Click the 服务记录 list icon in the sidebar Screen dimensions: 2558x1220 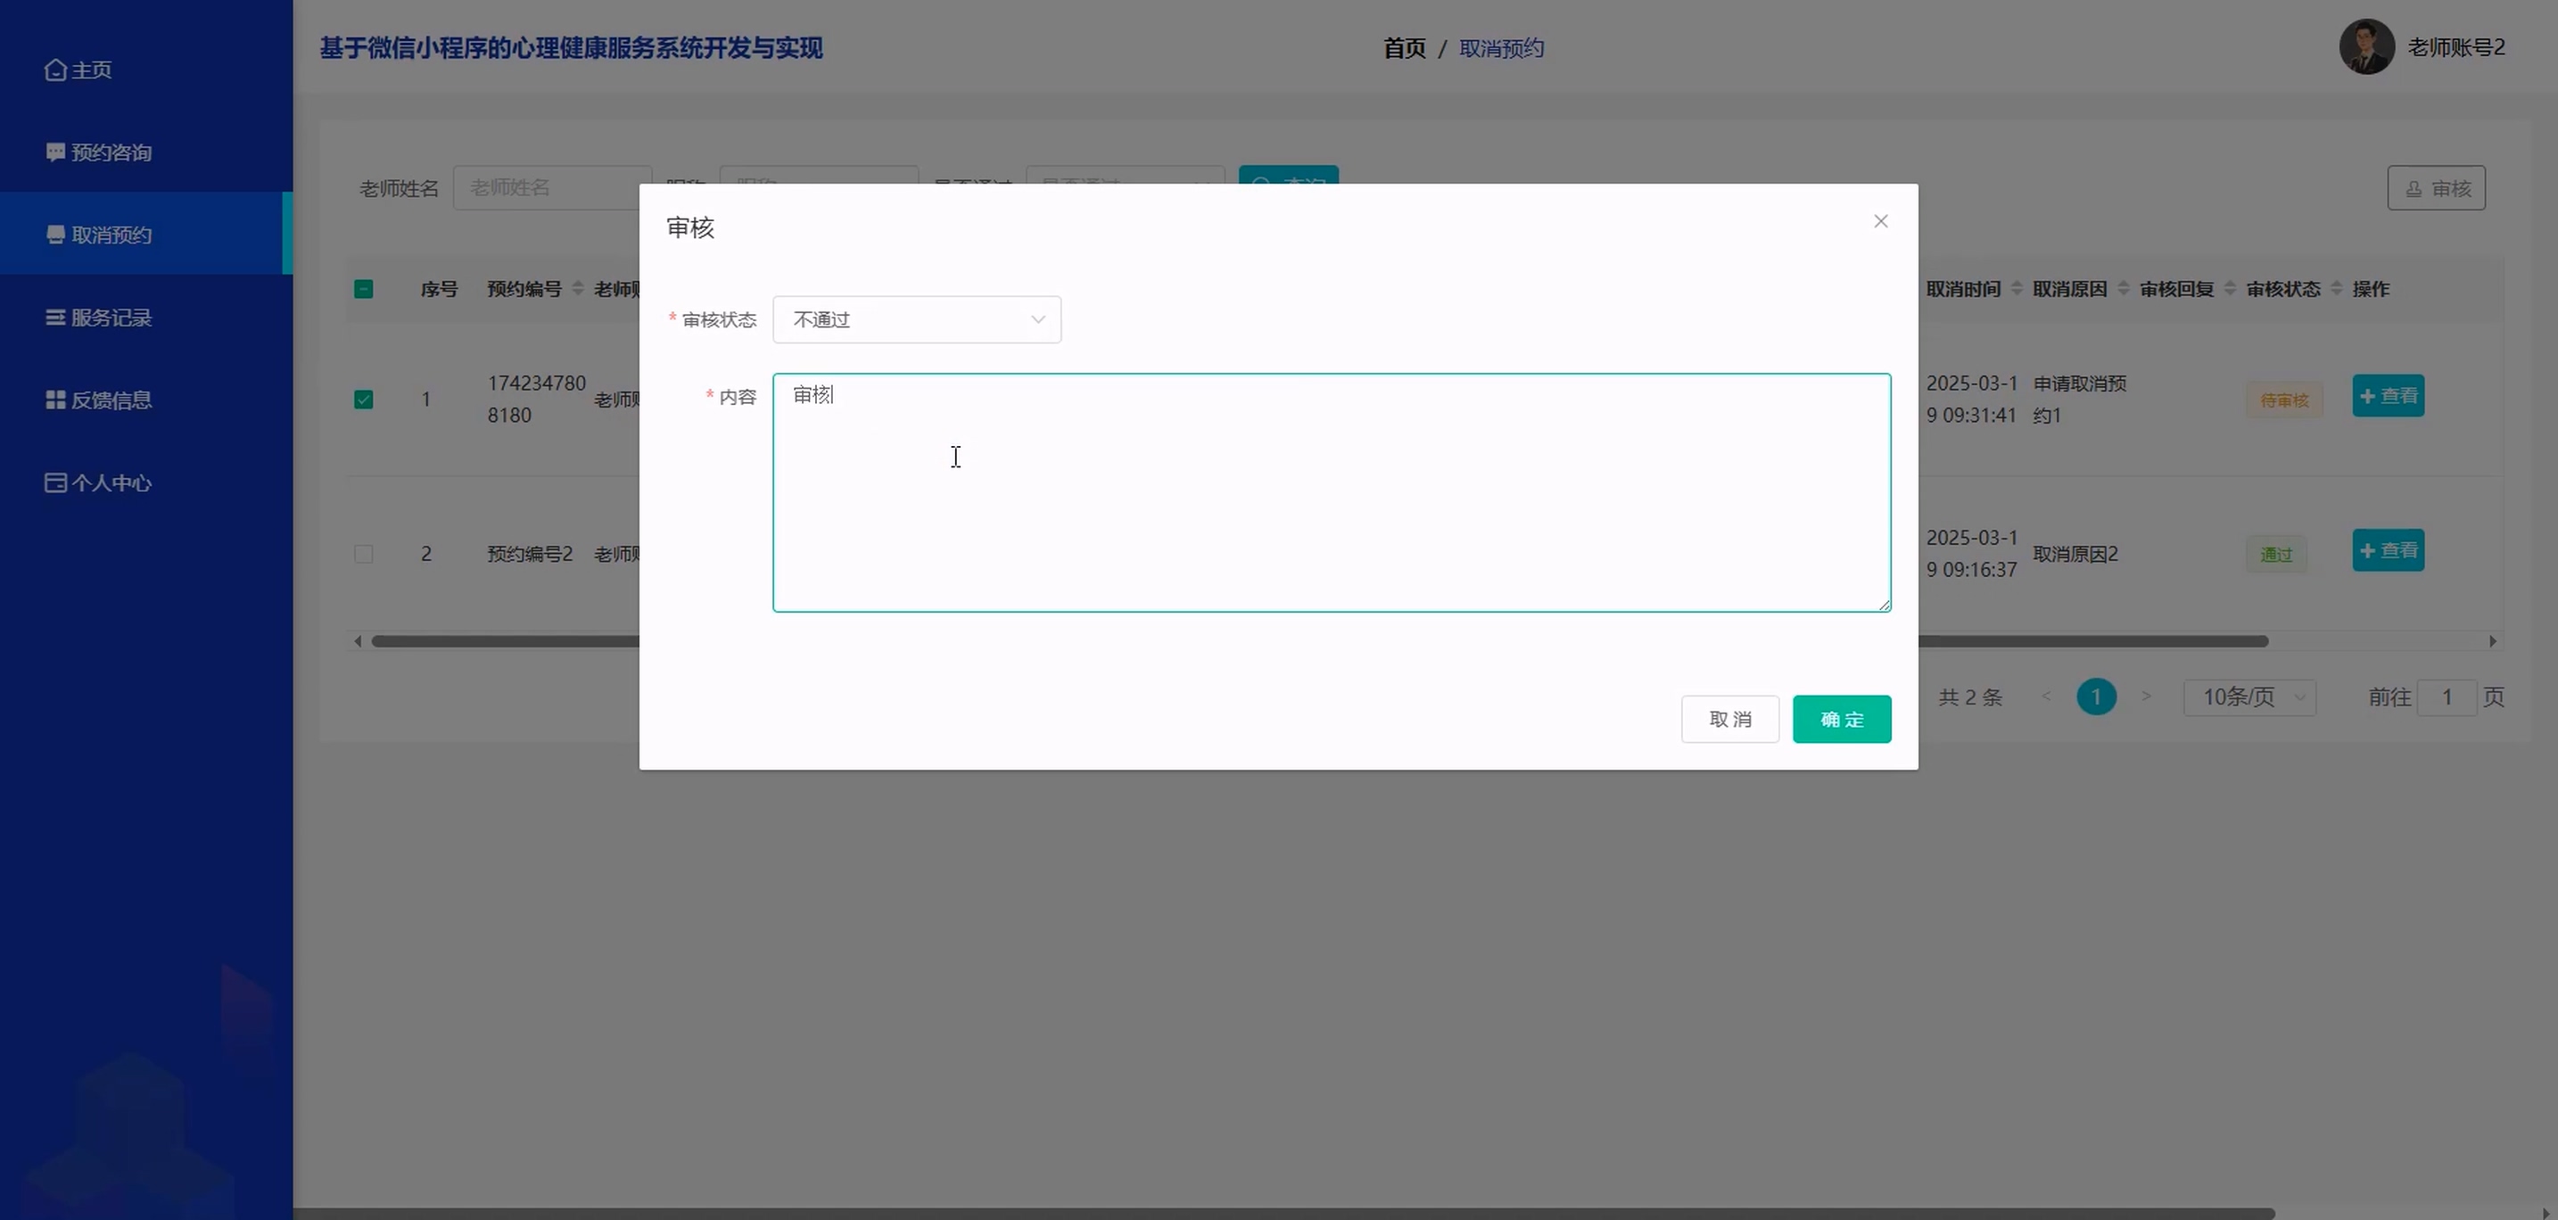pyautogui.click(x=55, y=317)
